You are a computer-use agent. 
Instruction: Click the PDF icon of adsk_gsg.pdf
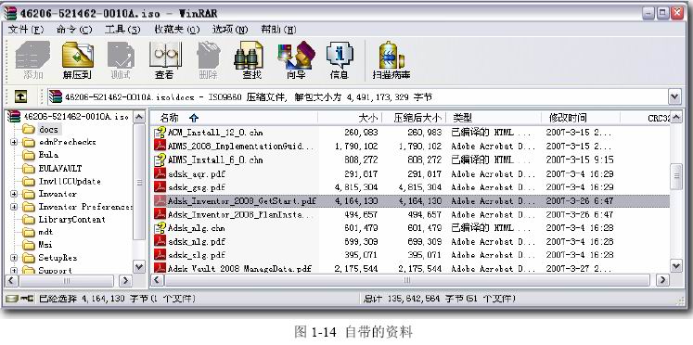160,186
